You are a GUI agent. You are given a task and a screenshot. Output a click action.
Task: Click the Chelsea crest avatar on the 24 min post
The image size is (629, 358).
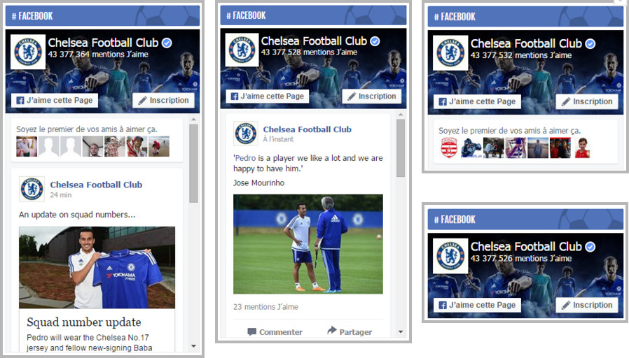coord(32,189)
